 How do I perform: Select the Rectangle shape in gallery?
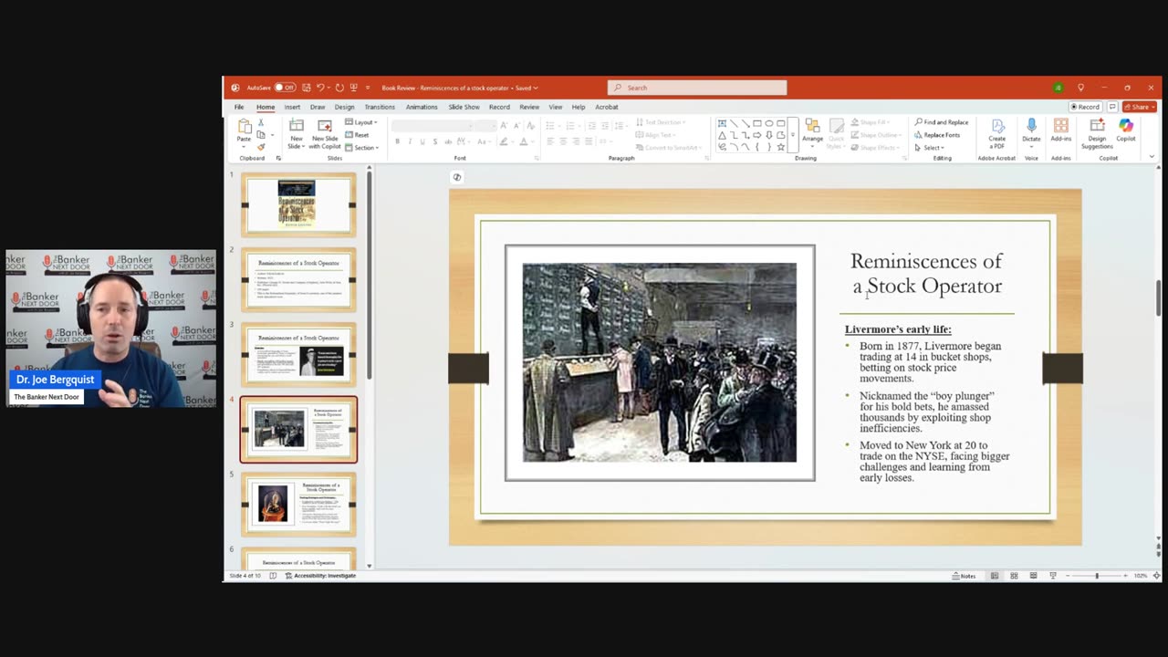(757, 123)
